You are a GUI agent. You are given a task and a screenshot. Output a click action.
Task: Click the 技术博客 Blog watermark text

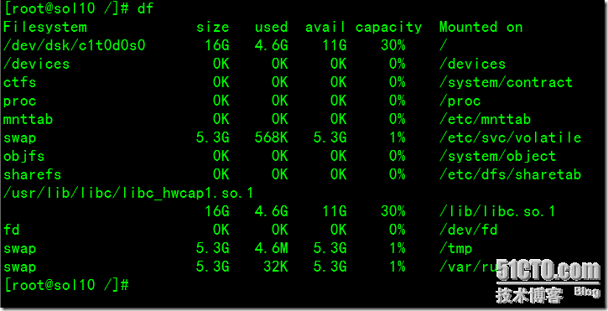pos(548,295)
